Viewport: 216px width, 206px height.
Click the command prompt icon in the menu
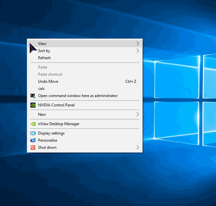pos(33,96)
